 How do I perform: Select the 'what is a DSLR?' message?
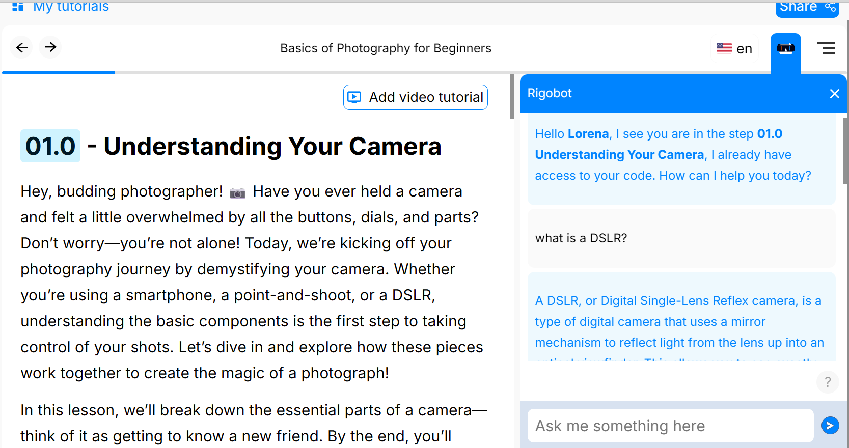point(581,238)
